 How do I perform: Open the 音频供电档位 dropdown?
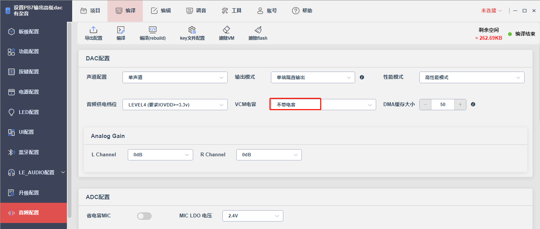175,105
